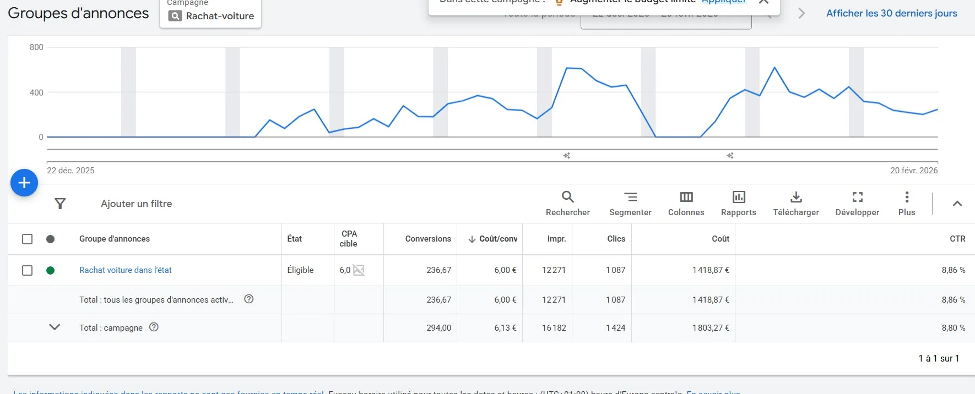Screen dimensions: 975x394
Task: Click 1 803,27 € campaign total cost
Action: tap(711, 328)
